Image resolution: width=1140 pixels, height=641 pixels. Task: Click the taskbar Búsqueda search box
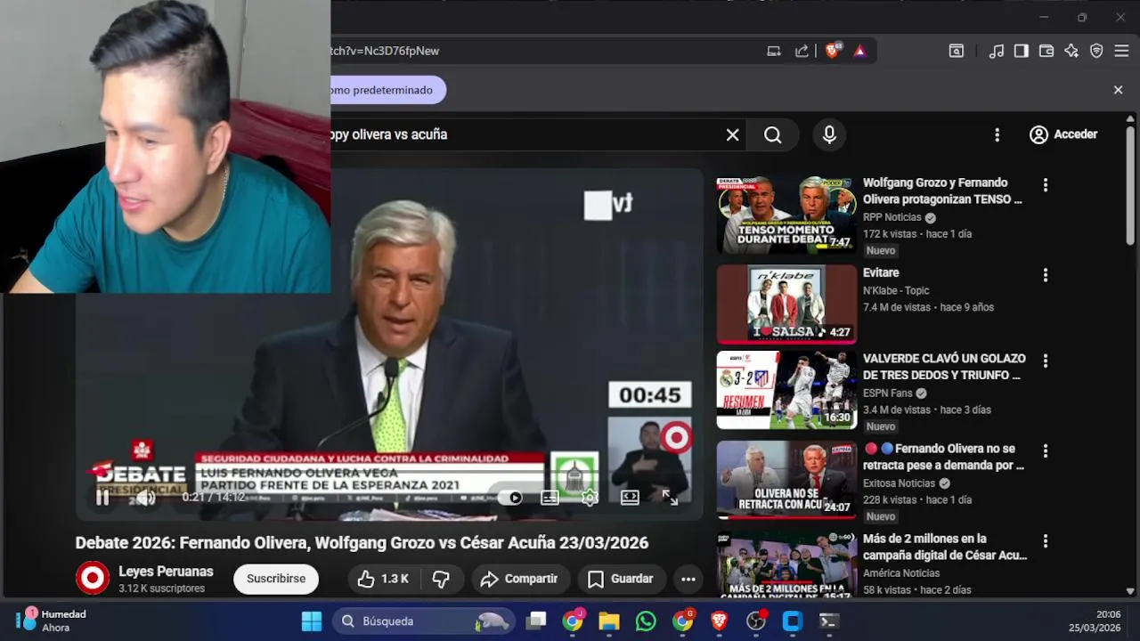click(424, 621)
